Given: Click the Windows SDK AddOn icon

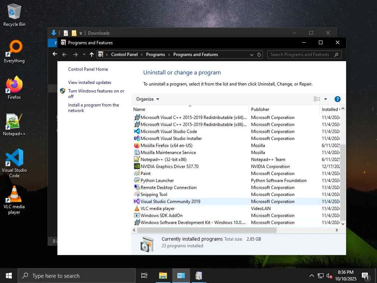Looking at the screenshot, I should coord(137,215).
